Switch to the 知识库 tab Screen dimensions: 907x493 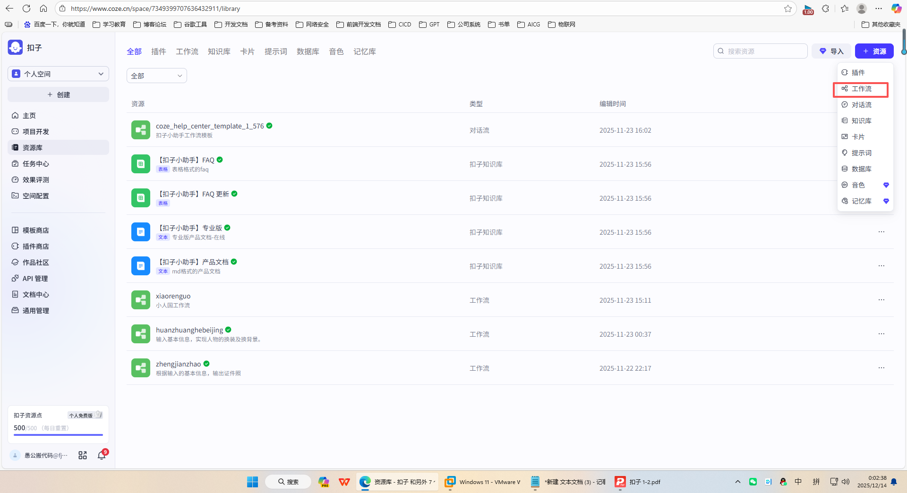pyautogui.click(x=219, y=51)
